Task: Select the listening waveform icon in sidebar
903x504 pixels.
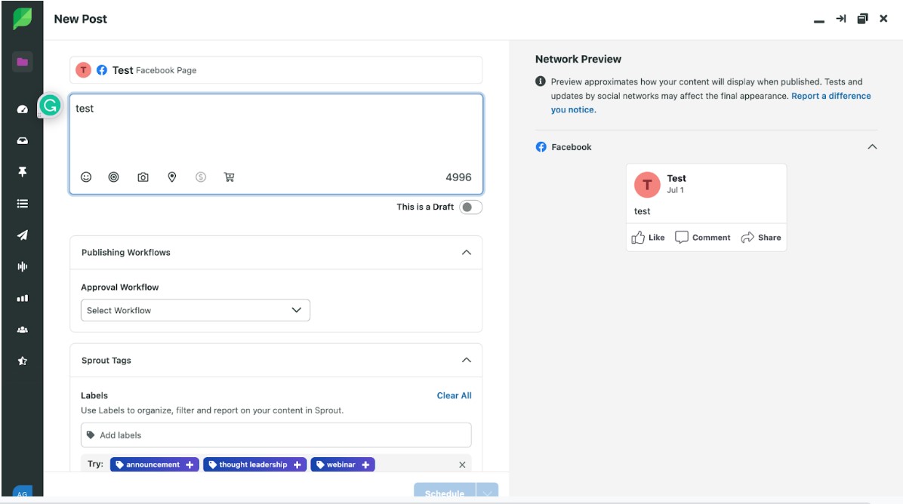Action: coord(21,266)
